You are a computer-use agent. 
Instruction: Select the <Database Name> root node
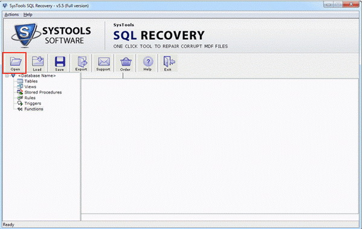click(x=37, y=76)
